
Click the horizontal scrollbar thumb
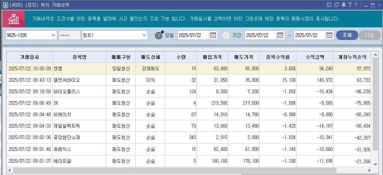click(175, 170)
